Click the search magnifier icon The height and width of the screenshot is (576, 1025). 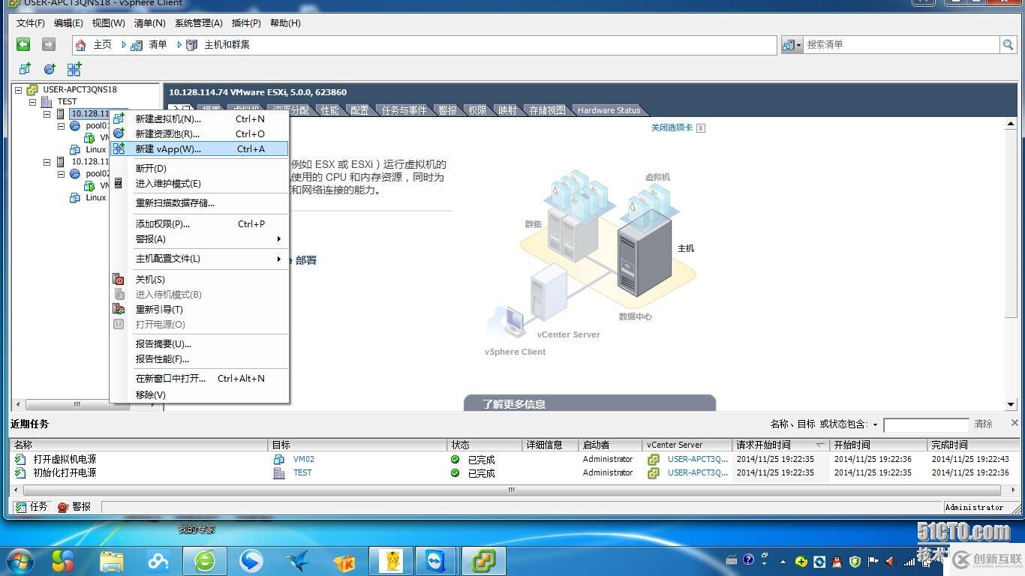click(x=1008, y=45)
